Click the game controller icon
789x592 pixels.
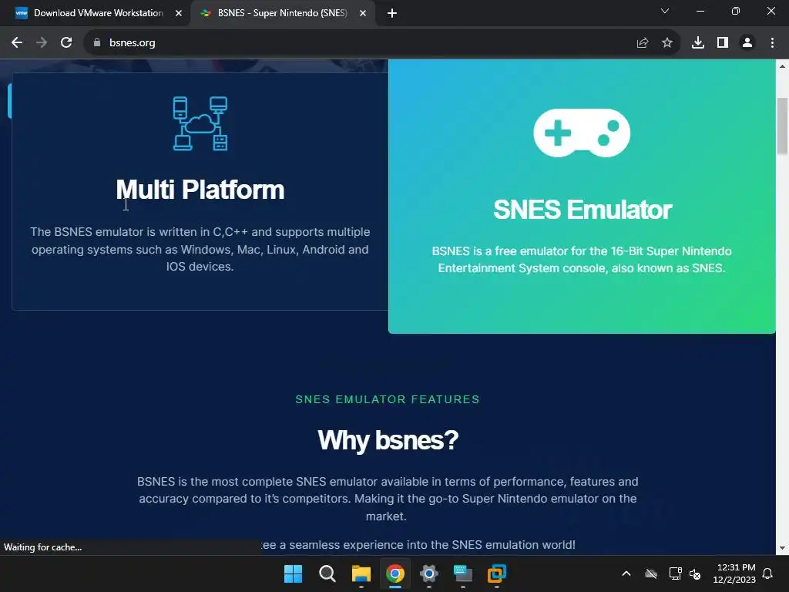tap(582, 133)
